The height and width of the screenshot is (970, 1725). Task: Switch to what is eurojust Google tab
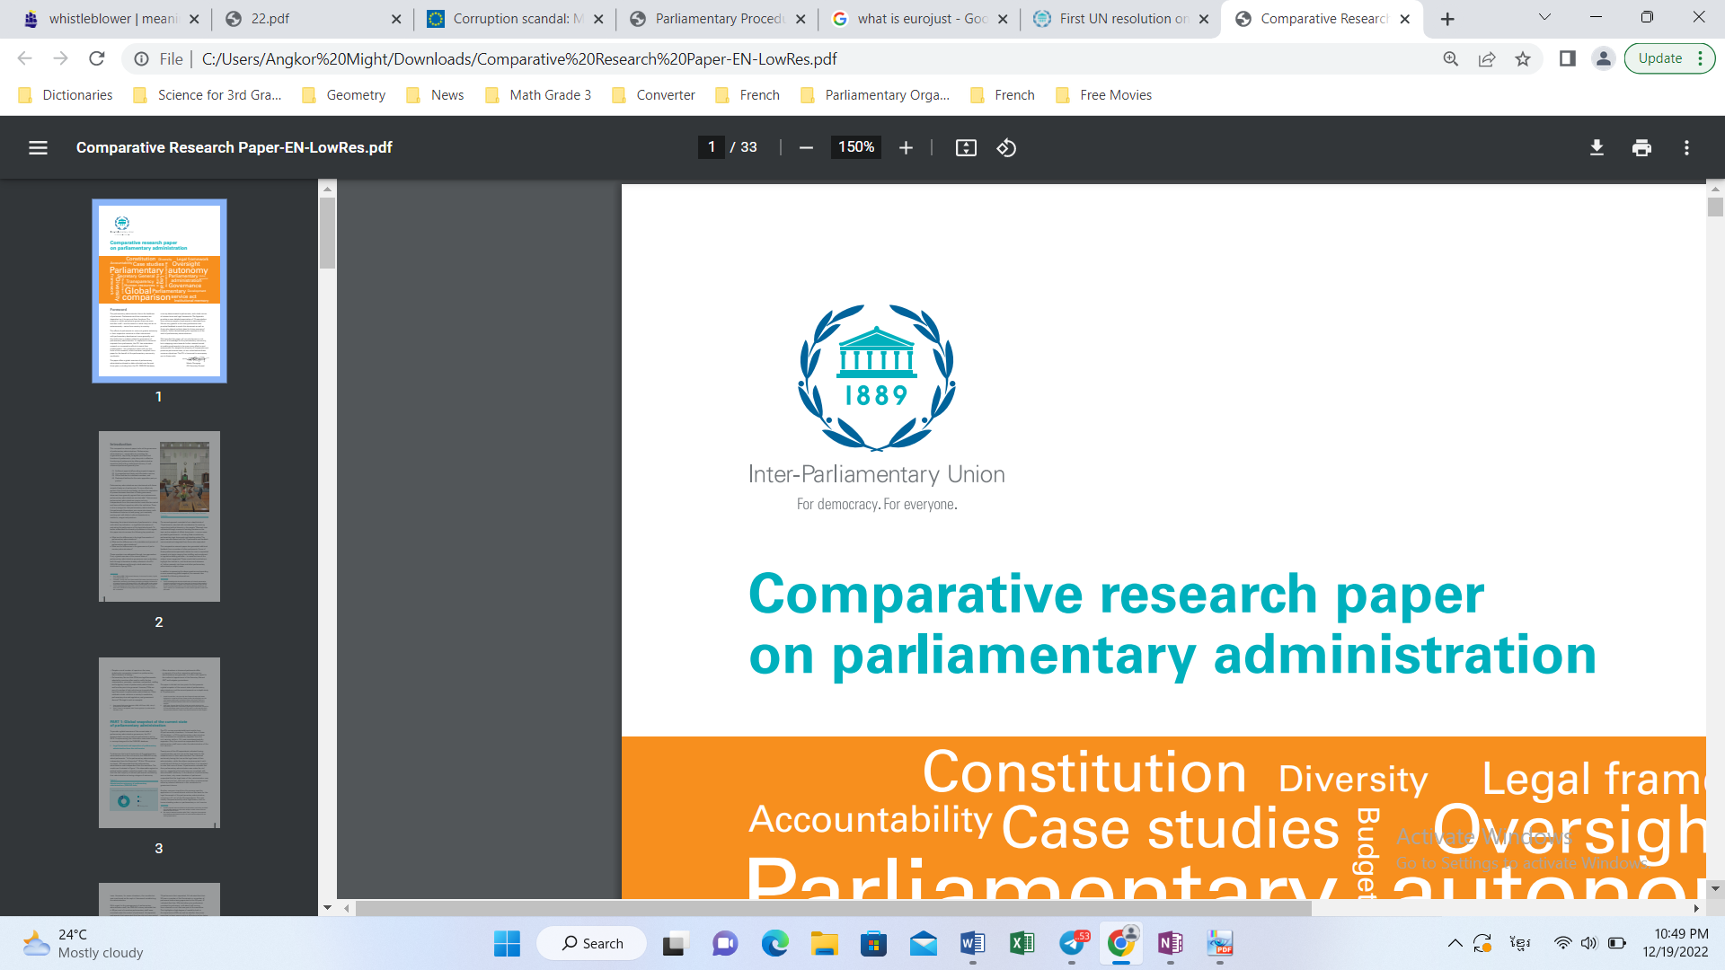[919, 19]
